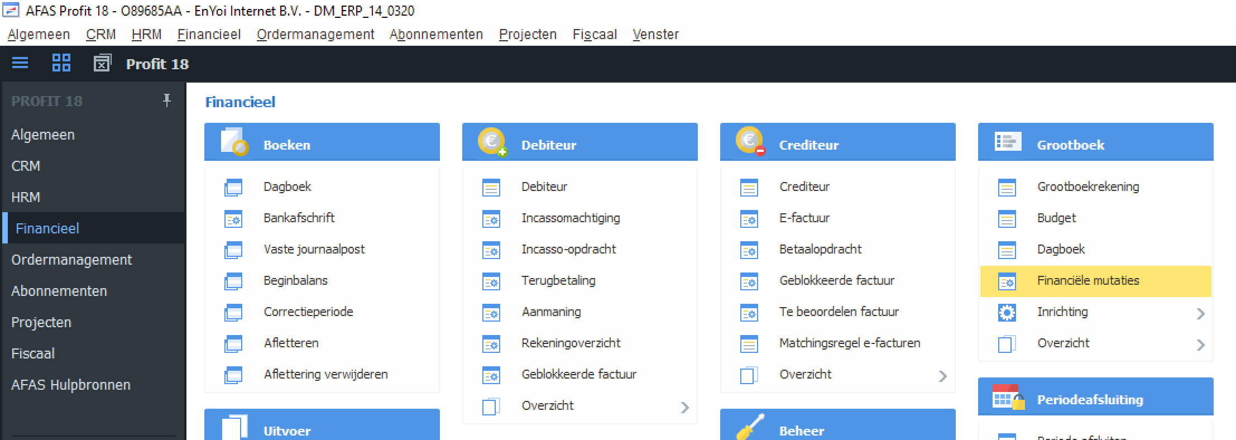Screen dimensions: 1236x440
Task: Expand Crediteur Overzicht chevron
Action: click(x=942, y=376)
